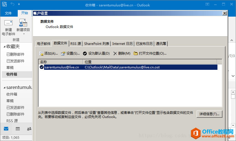Screen dimensions: 236x141
Task: Open 草稿 in favorites
Action: (x=10, y=68)
